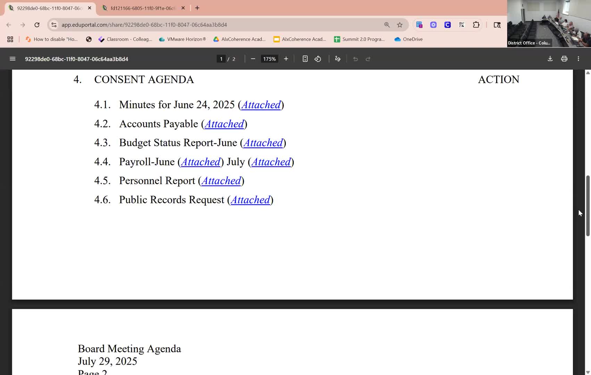Activate the draw annotation tool
Screen dimensions: 591x375
coord(338,59)
